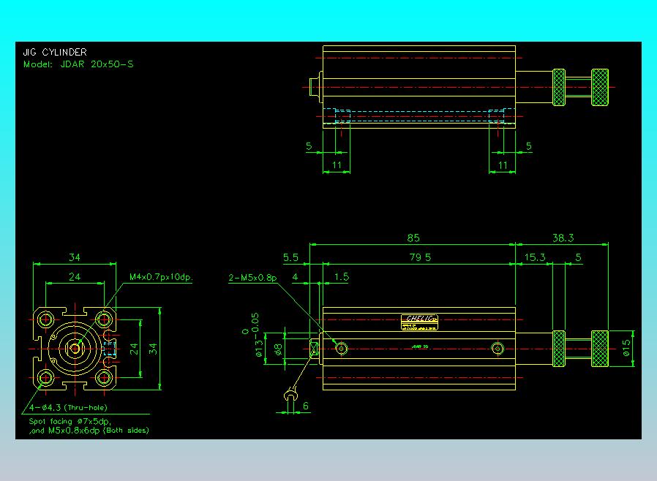Select the bottom-right mounting hole in end view
The image size is (657, 481).
pyautogui.click(x=103, y=378)
